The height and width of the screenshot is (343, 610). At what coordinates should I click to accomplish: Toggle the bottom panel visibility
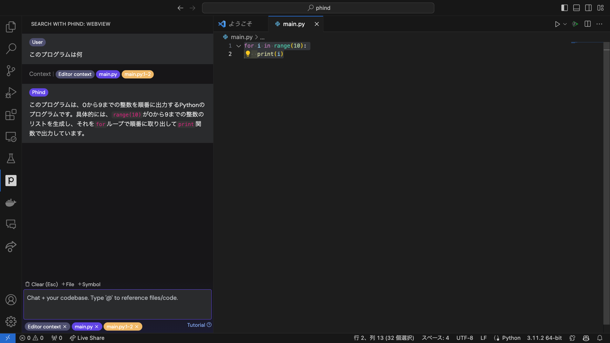576,8
